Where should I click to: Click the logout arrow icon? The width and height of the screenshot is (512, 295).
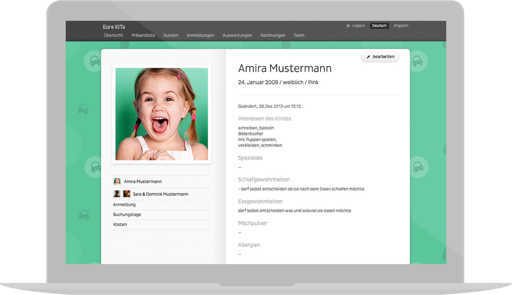[348, 26]
